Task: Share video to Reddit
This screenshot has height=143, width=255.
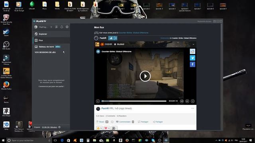Action: click(192, 52)
